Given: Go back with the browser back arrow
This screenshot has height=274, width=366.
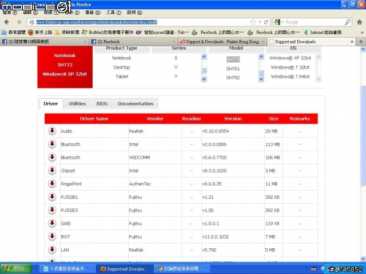Looking at the screenshot, I should (x=6, y=22).
